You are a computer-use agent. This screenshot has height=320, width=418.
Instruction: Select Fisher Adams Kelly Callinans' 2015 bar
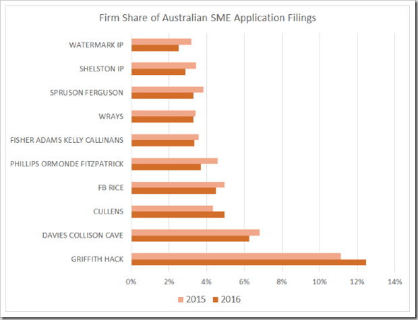pos(165,137)
